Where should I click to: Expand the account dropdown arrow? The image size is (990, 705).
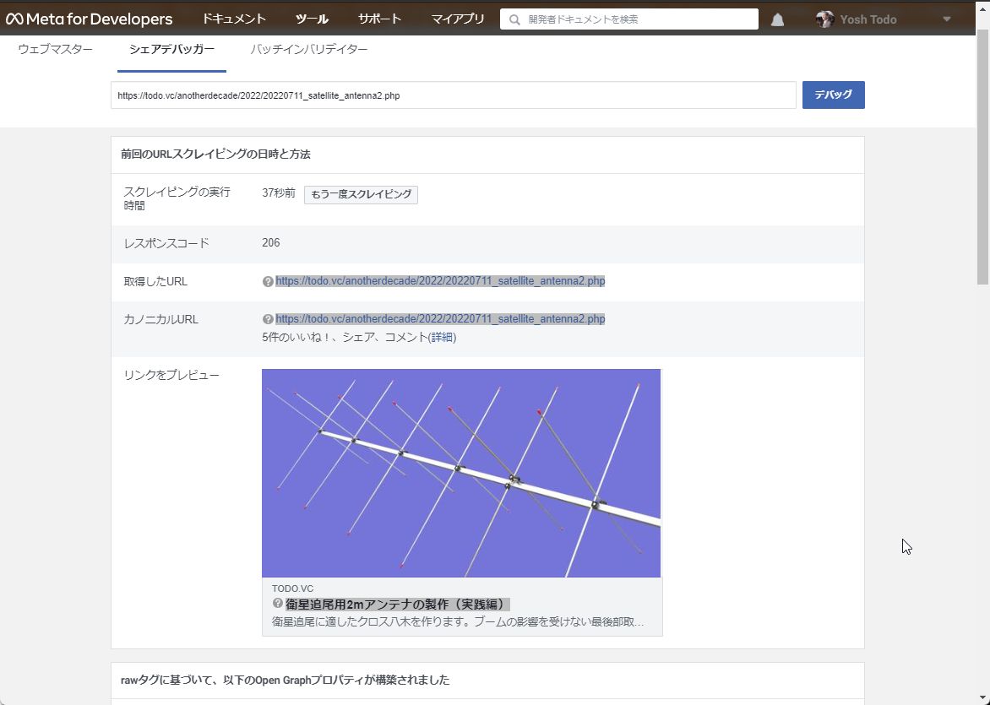click(946, 19)
